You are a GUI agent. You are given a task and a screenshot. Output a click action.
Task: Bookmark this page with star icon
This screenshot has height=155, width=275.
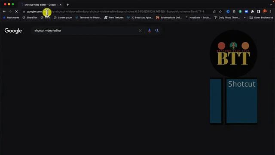click(x=220, y=12)
